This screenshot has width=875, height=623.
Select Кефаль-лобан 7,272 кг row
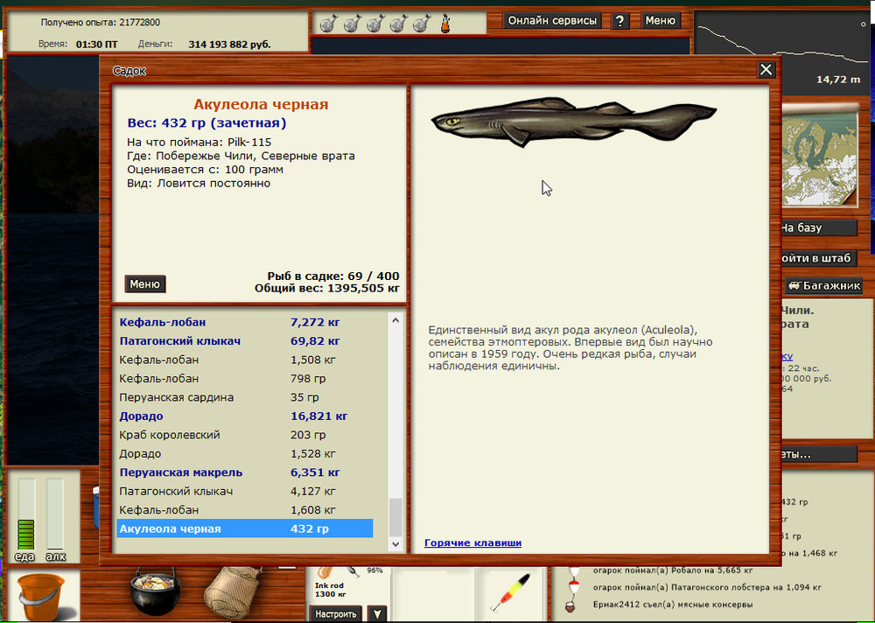pyautogui.click(x=244, y=322)
